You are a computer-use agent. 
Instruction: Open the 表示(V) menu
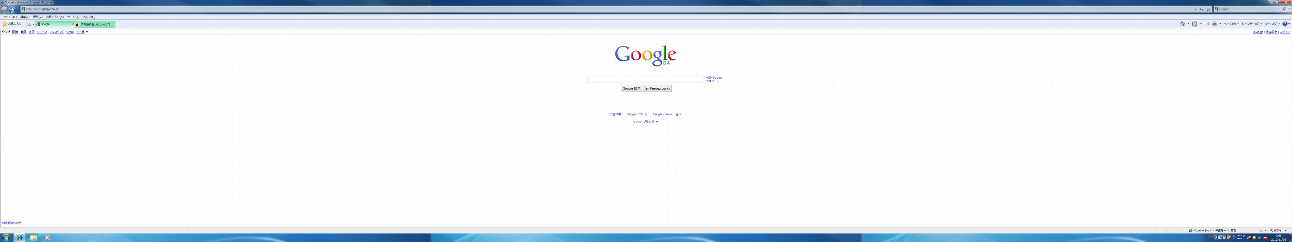[x=37, y=17]
